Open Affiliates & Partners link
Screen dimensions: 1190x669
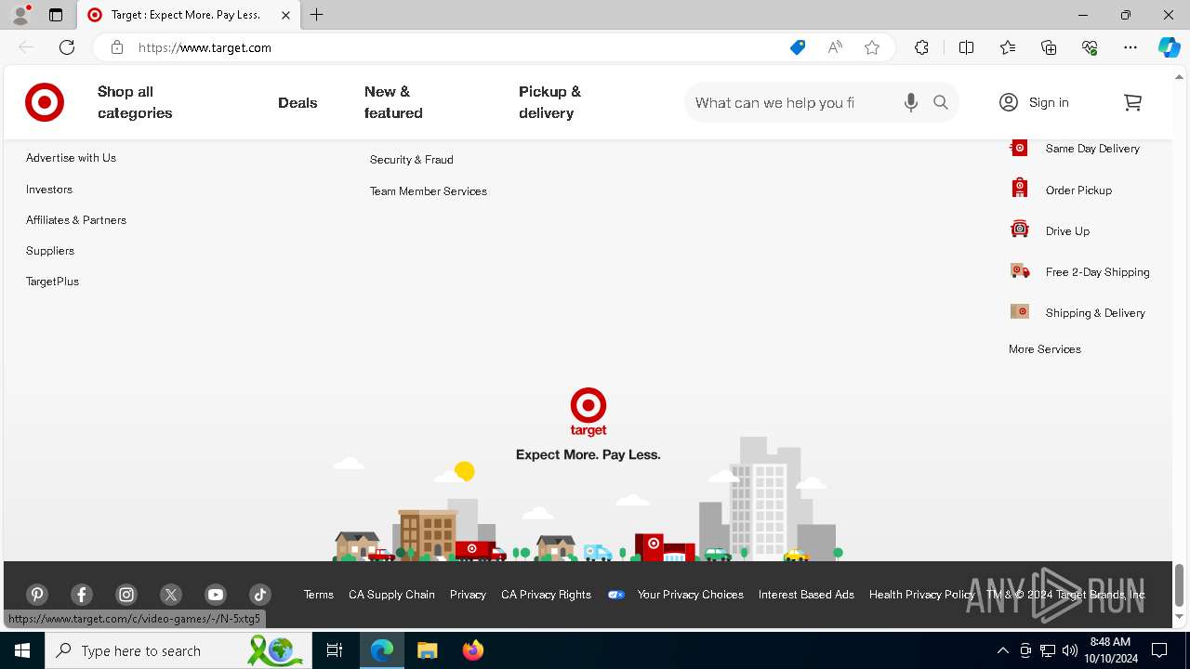click(x=76, y=220)
